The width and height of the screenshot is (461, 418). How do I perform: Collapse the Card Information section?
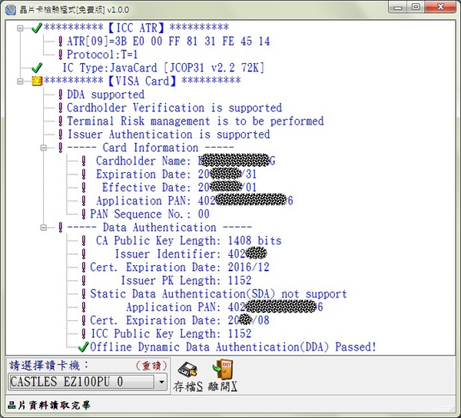point(44,148)
